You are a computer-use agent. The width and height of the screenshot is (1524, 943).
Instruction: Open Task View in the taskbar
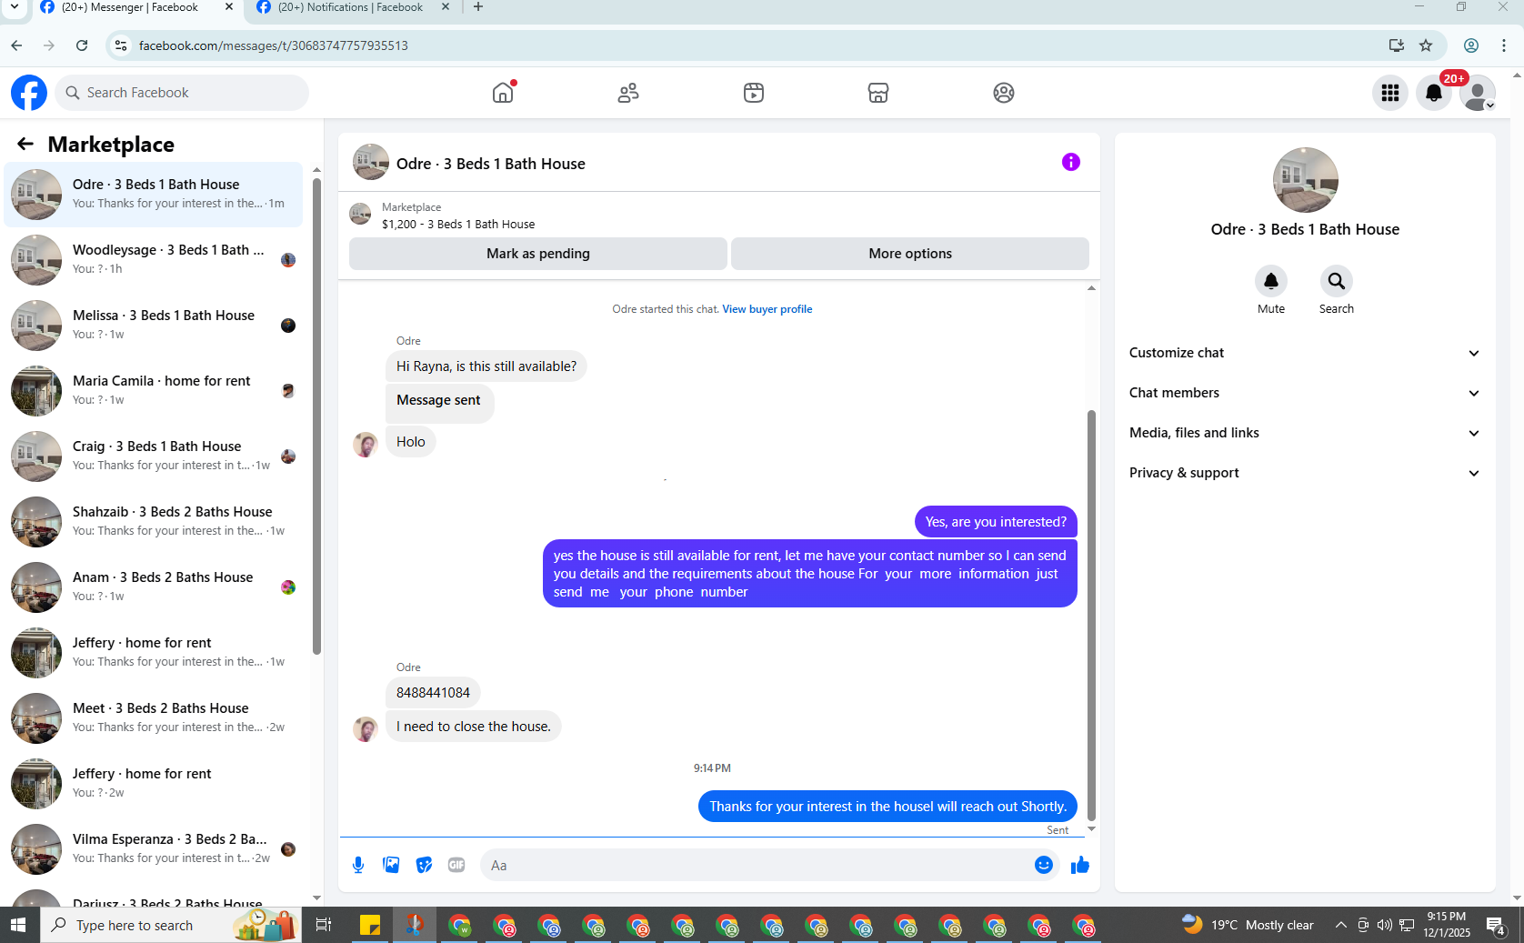323,925
